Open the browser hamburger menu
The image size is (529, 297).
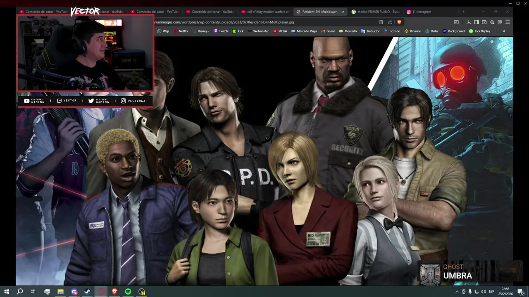coord(508,22)
